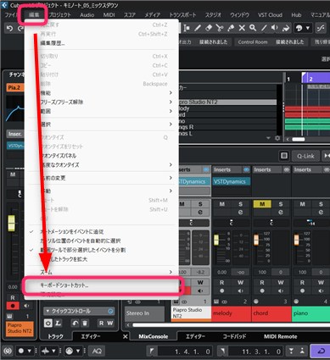Open the Audio menu
330x360 pixels.
[x=87, y=14]
